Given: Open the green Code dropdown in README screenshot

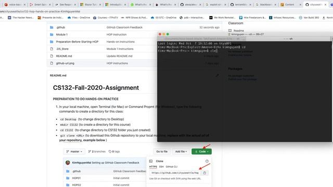Looking at the screenshot, I should tap(201, 152).
